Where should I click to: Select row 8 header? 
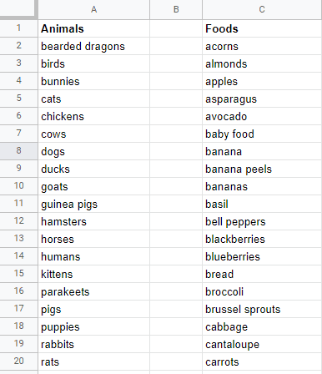[18, 151]
